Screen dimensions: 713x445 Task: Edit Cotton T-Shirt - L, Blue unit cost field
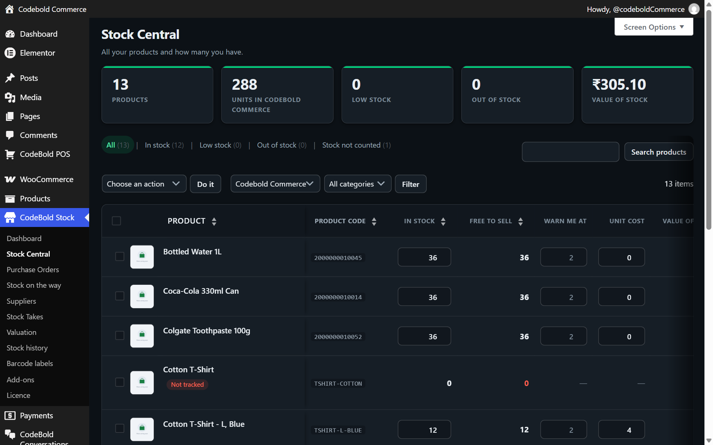621,429
